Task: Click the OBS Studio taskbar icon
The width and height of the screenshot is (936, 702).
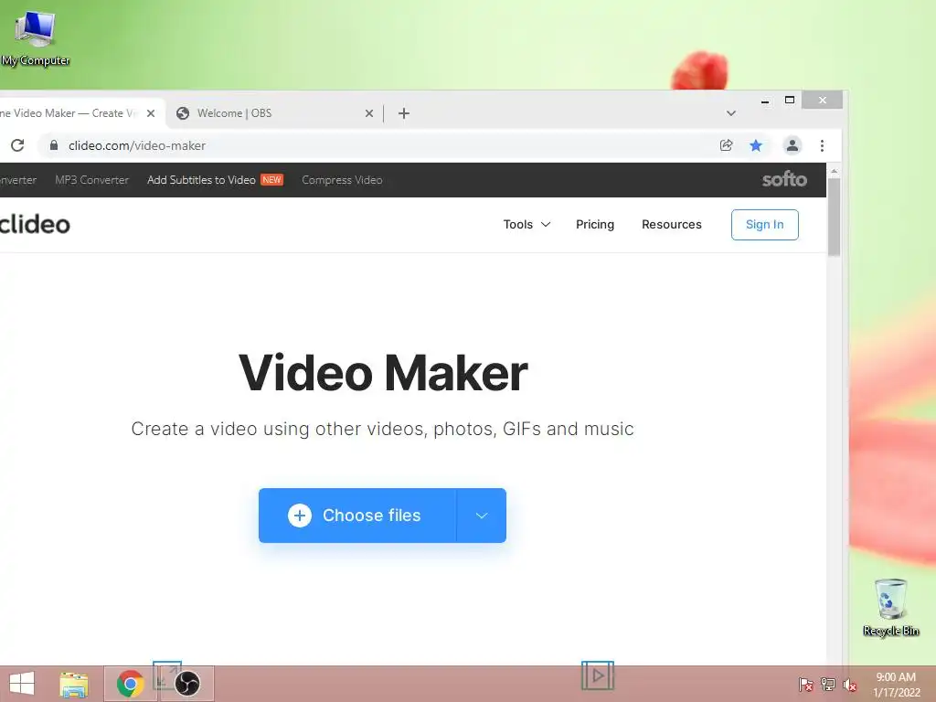Action: 186,684
